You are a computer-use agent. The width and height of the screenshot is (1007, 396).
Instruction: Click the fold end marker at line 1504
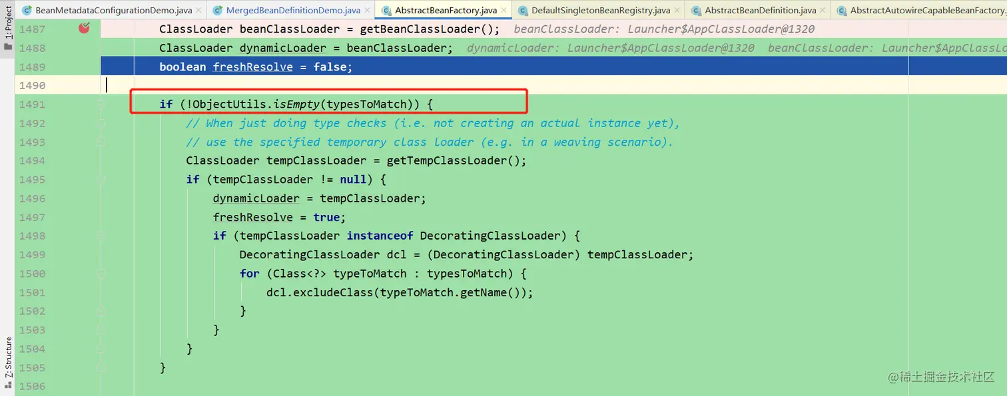coord(101,349)
